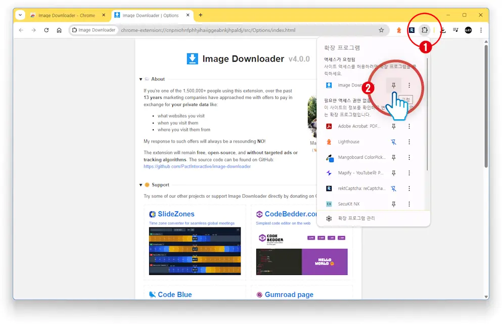Open the rektCaptcha toolbar extension icon
The image size is (502, 324).
click(x=412, y=30)
